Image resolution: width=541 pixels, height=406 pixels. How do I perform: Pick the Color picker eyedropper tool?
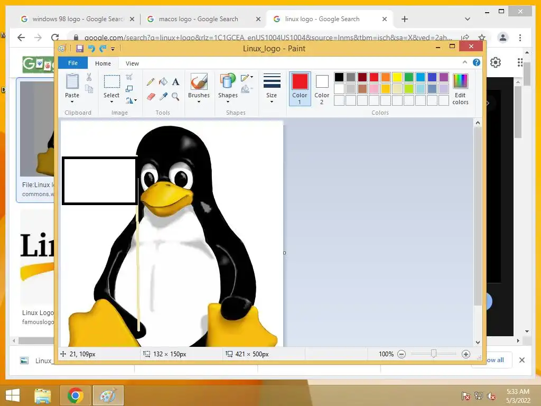(163, 96)
